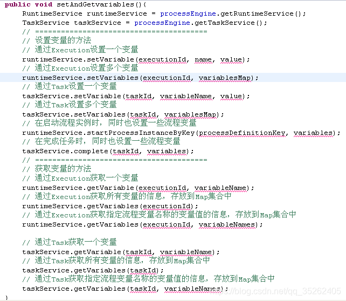Select the comment 设置变量的方法
Viewport: 346px width, 301px height.
pyautogui.click(x=63, y=40)
